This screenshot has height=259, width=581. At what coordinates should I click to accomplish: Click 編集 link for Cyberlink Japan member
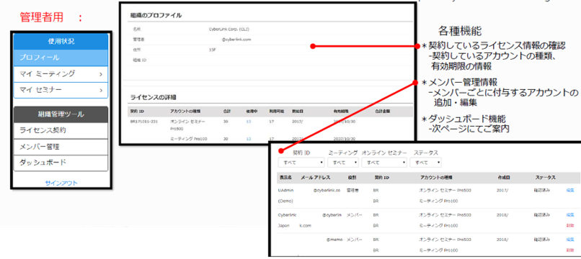[x=570, y=214]
